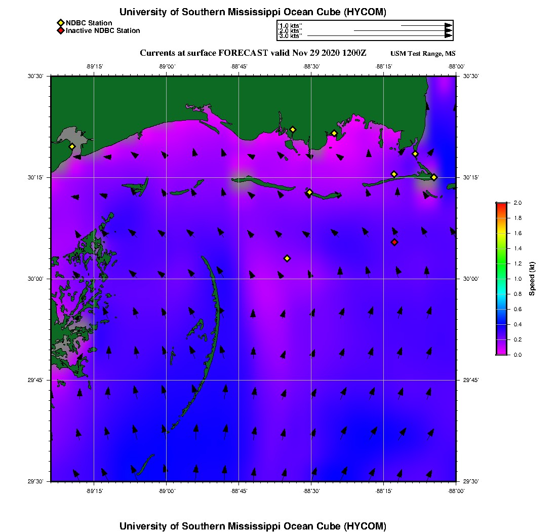Click the green 1.2 kt colorbar section
The height and width of the screenshot is (532, 557).
[x=502, y=263]
